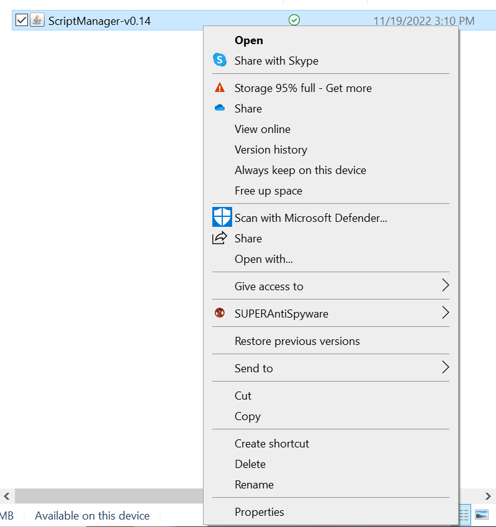Click the Java file icon of ScriptManager-v0.14

point(37,21)
